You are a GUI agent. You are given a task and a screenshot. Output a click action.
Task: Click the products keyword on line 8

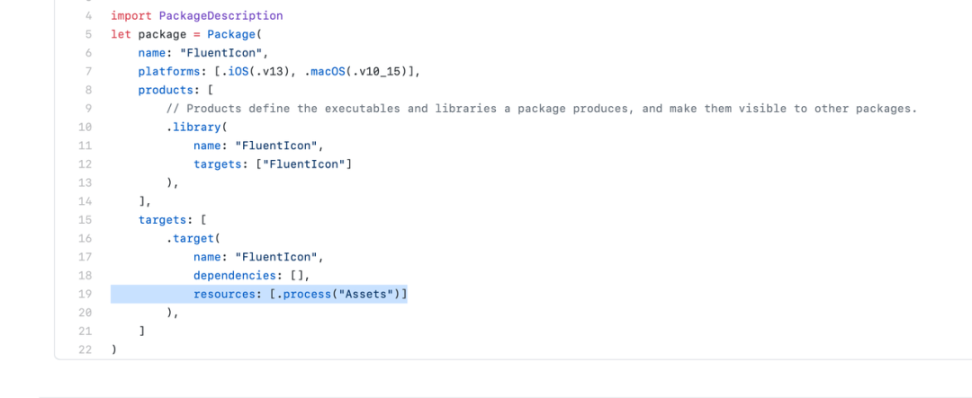[162, 91]
